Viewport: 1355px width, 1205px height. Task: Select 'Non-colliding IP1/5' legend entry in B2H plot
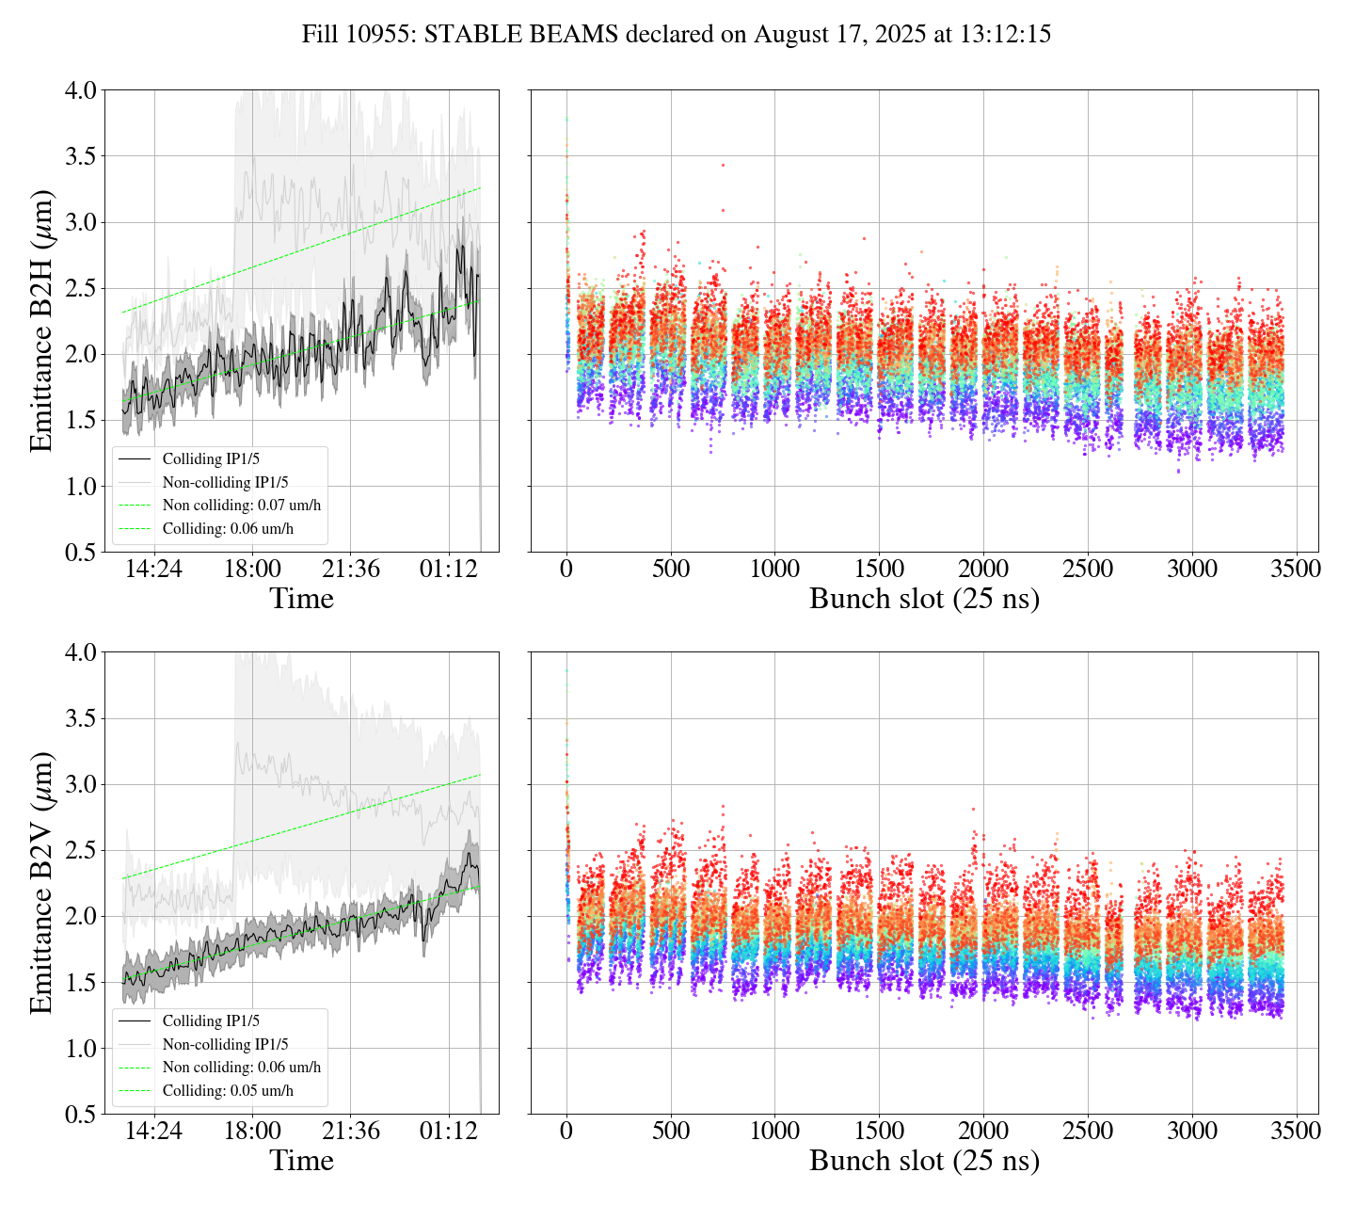pos(225,483)
